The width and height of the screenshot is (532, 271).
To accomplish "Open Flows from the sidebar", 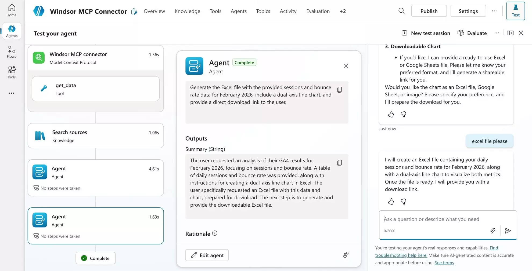I will click(x=11, y=52).
